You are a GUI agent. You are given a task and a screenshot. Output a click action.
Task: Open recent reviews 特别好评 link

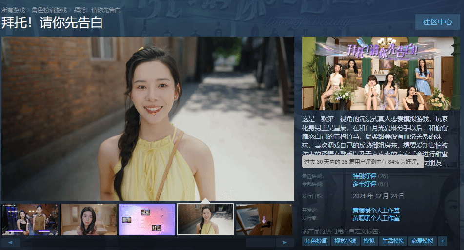click(x=364, y=176)
